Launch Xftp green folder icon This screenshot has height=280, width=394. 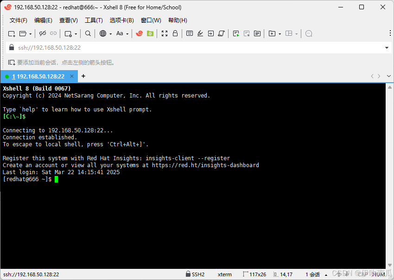point(150,33)
